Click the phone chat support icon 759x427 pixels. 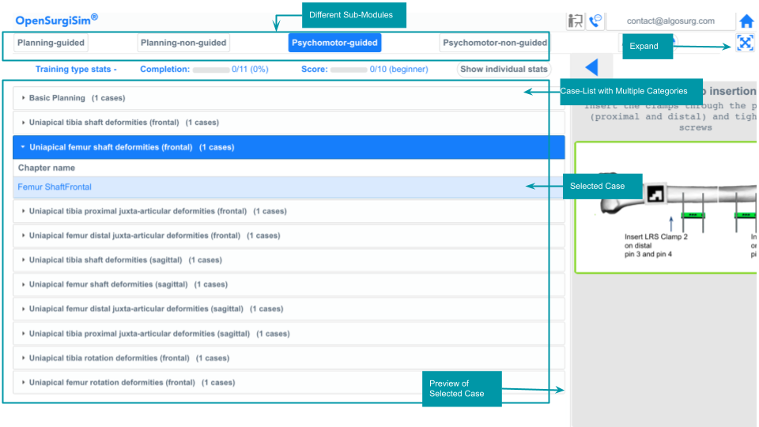596,21
